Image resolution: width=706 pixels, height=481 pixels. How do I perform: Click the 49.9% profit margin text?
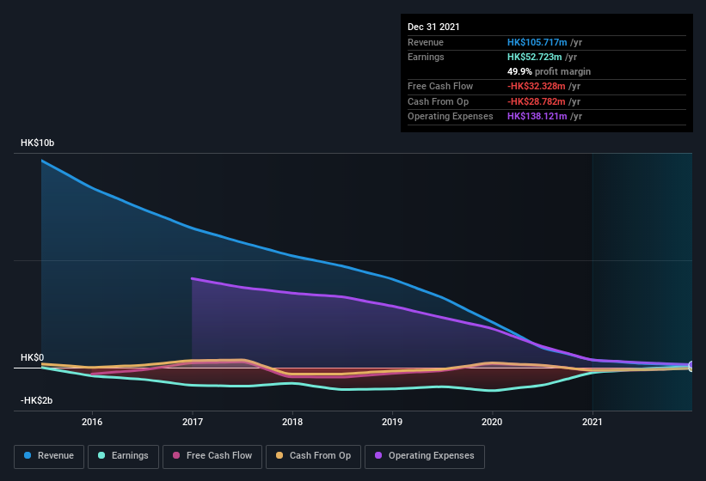click(x=549, y=71)
